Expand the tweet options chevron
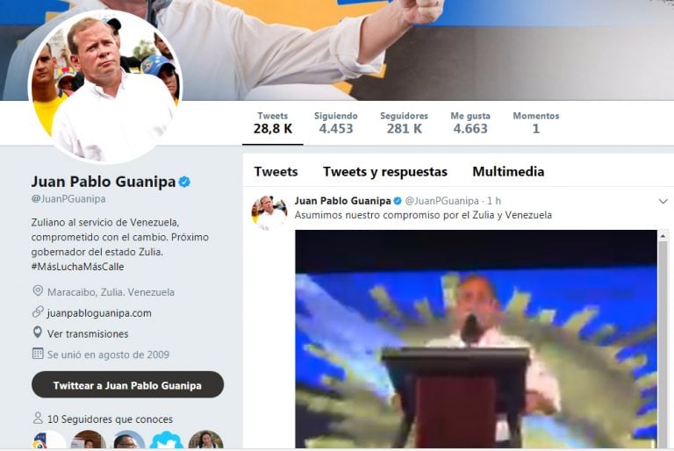 (x=663, y=201)
